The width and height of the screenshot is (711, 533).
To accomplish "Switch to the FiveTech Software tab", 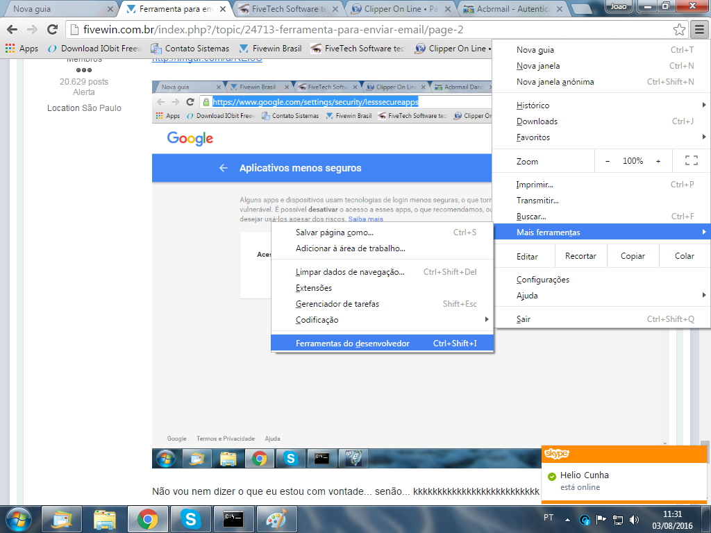I will click(x=288, y=9).
